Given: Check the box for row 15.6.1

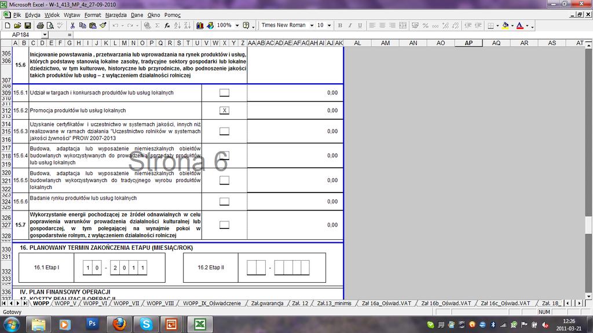Looking at the screenshot, I should point(224,92).
